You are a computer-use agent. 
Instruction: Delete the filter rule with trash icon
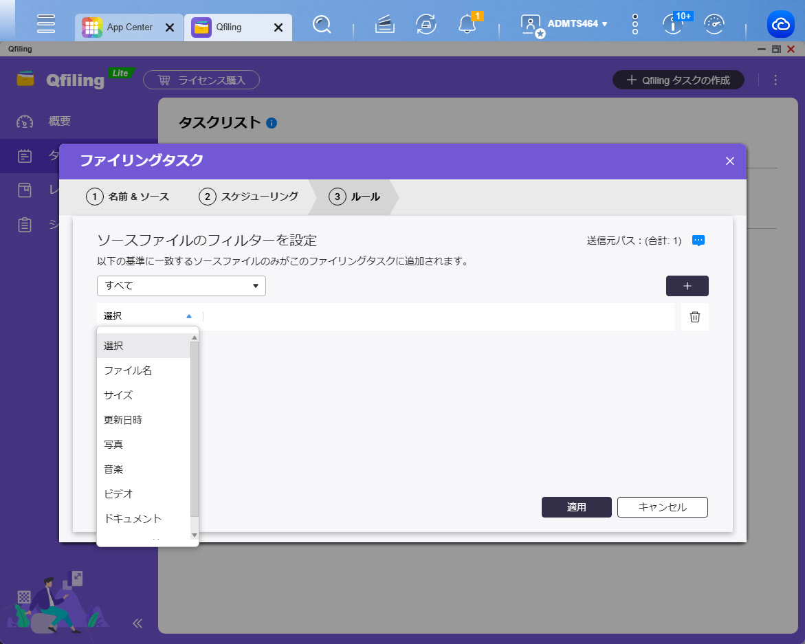[694, 317]
